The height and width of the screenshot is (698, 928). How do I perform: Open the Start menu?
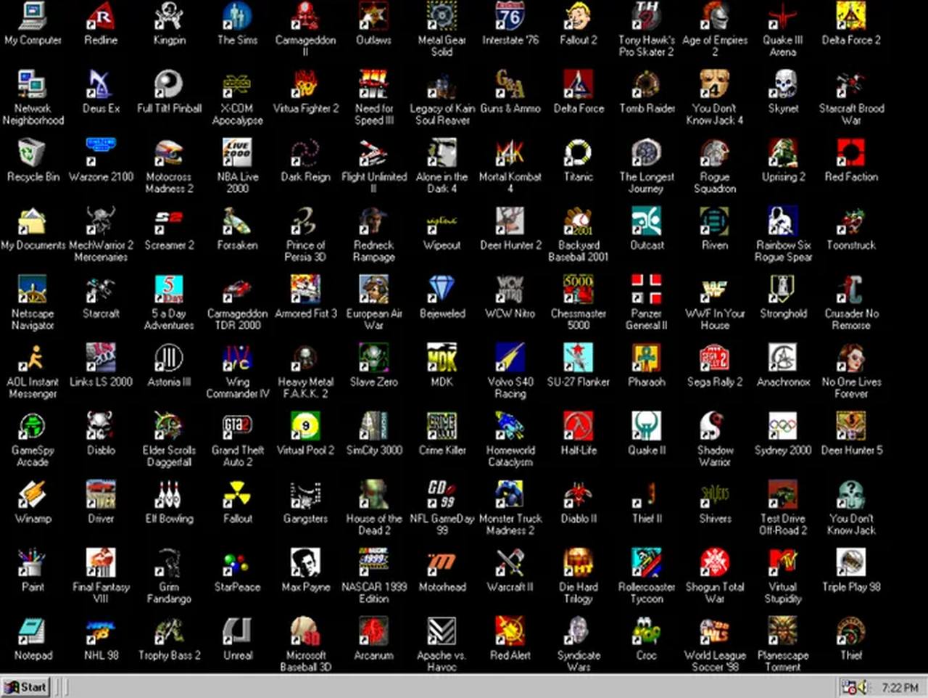25,686
